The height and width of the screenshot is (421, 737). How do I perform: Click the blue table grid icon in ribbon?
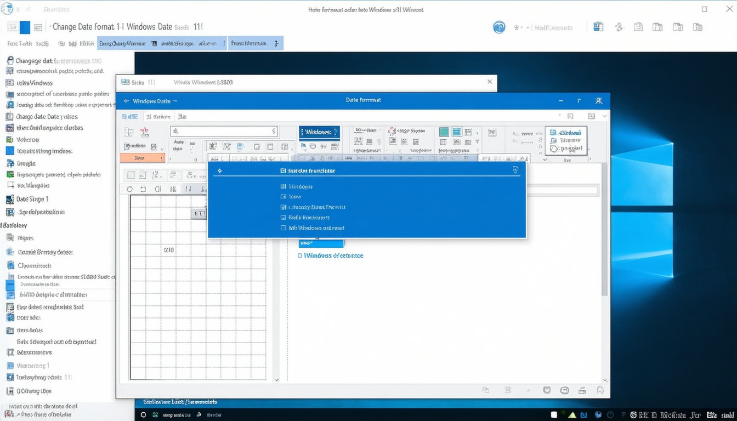[456, 132]
